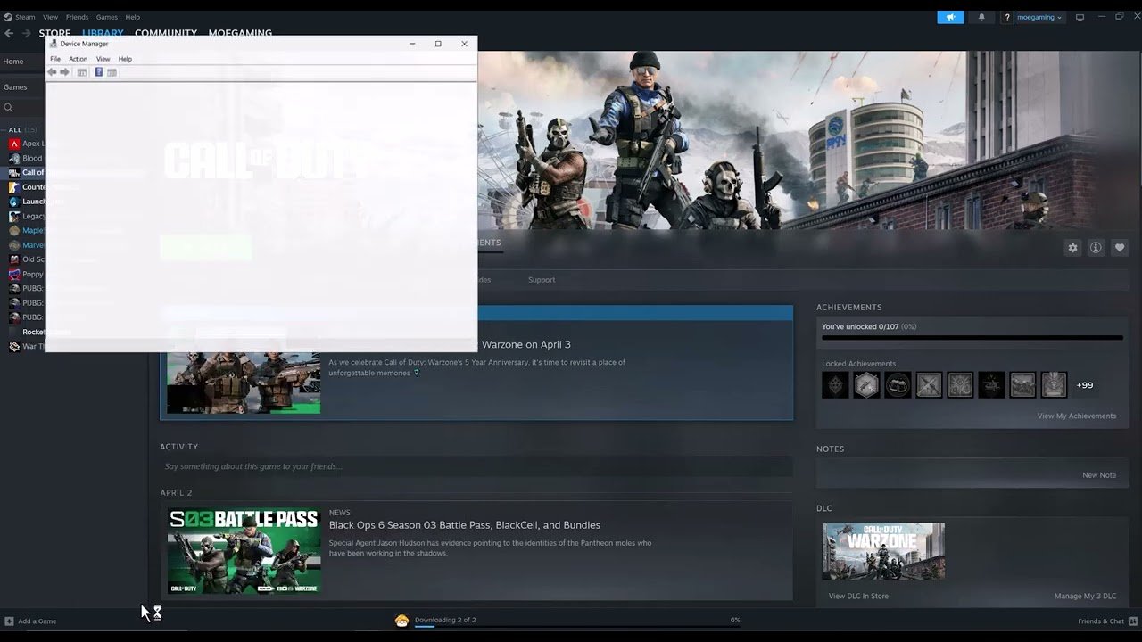Add game to favorites heart icon
Screen dimensions: 1142x642
1120,248
